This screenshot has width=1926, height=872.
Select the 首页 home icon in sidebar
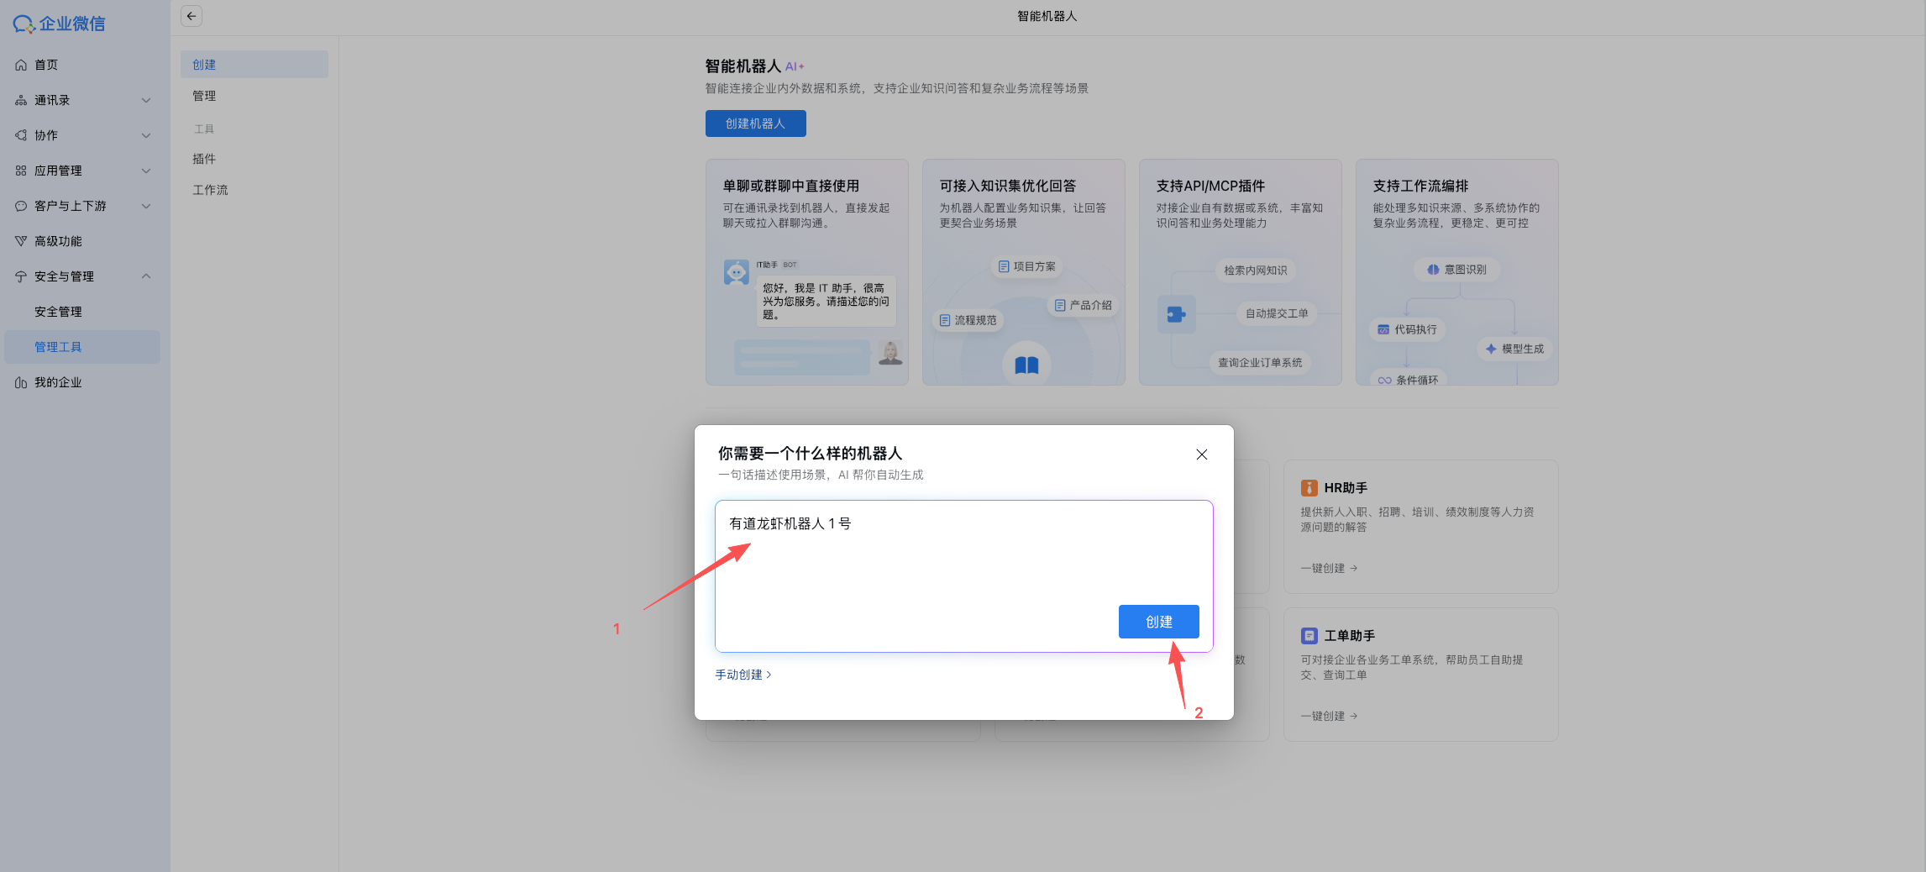tap(20, 64)
